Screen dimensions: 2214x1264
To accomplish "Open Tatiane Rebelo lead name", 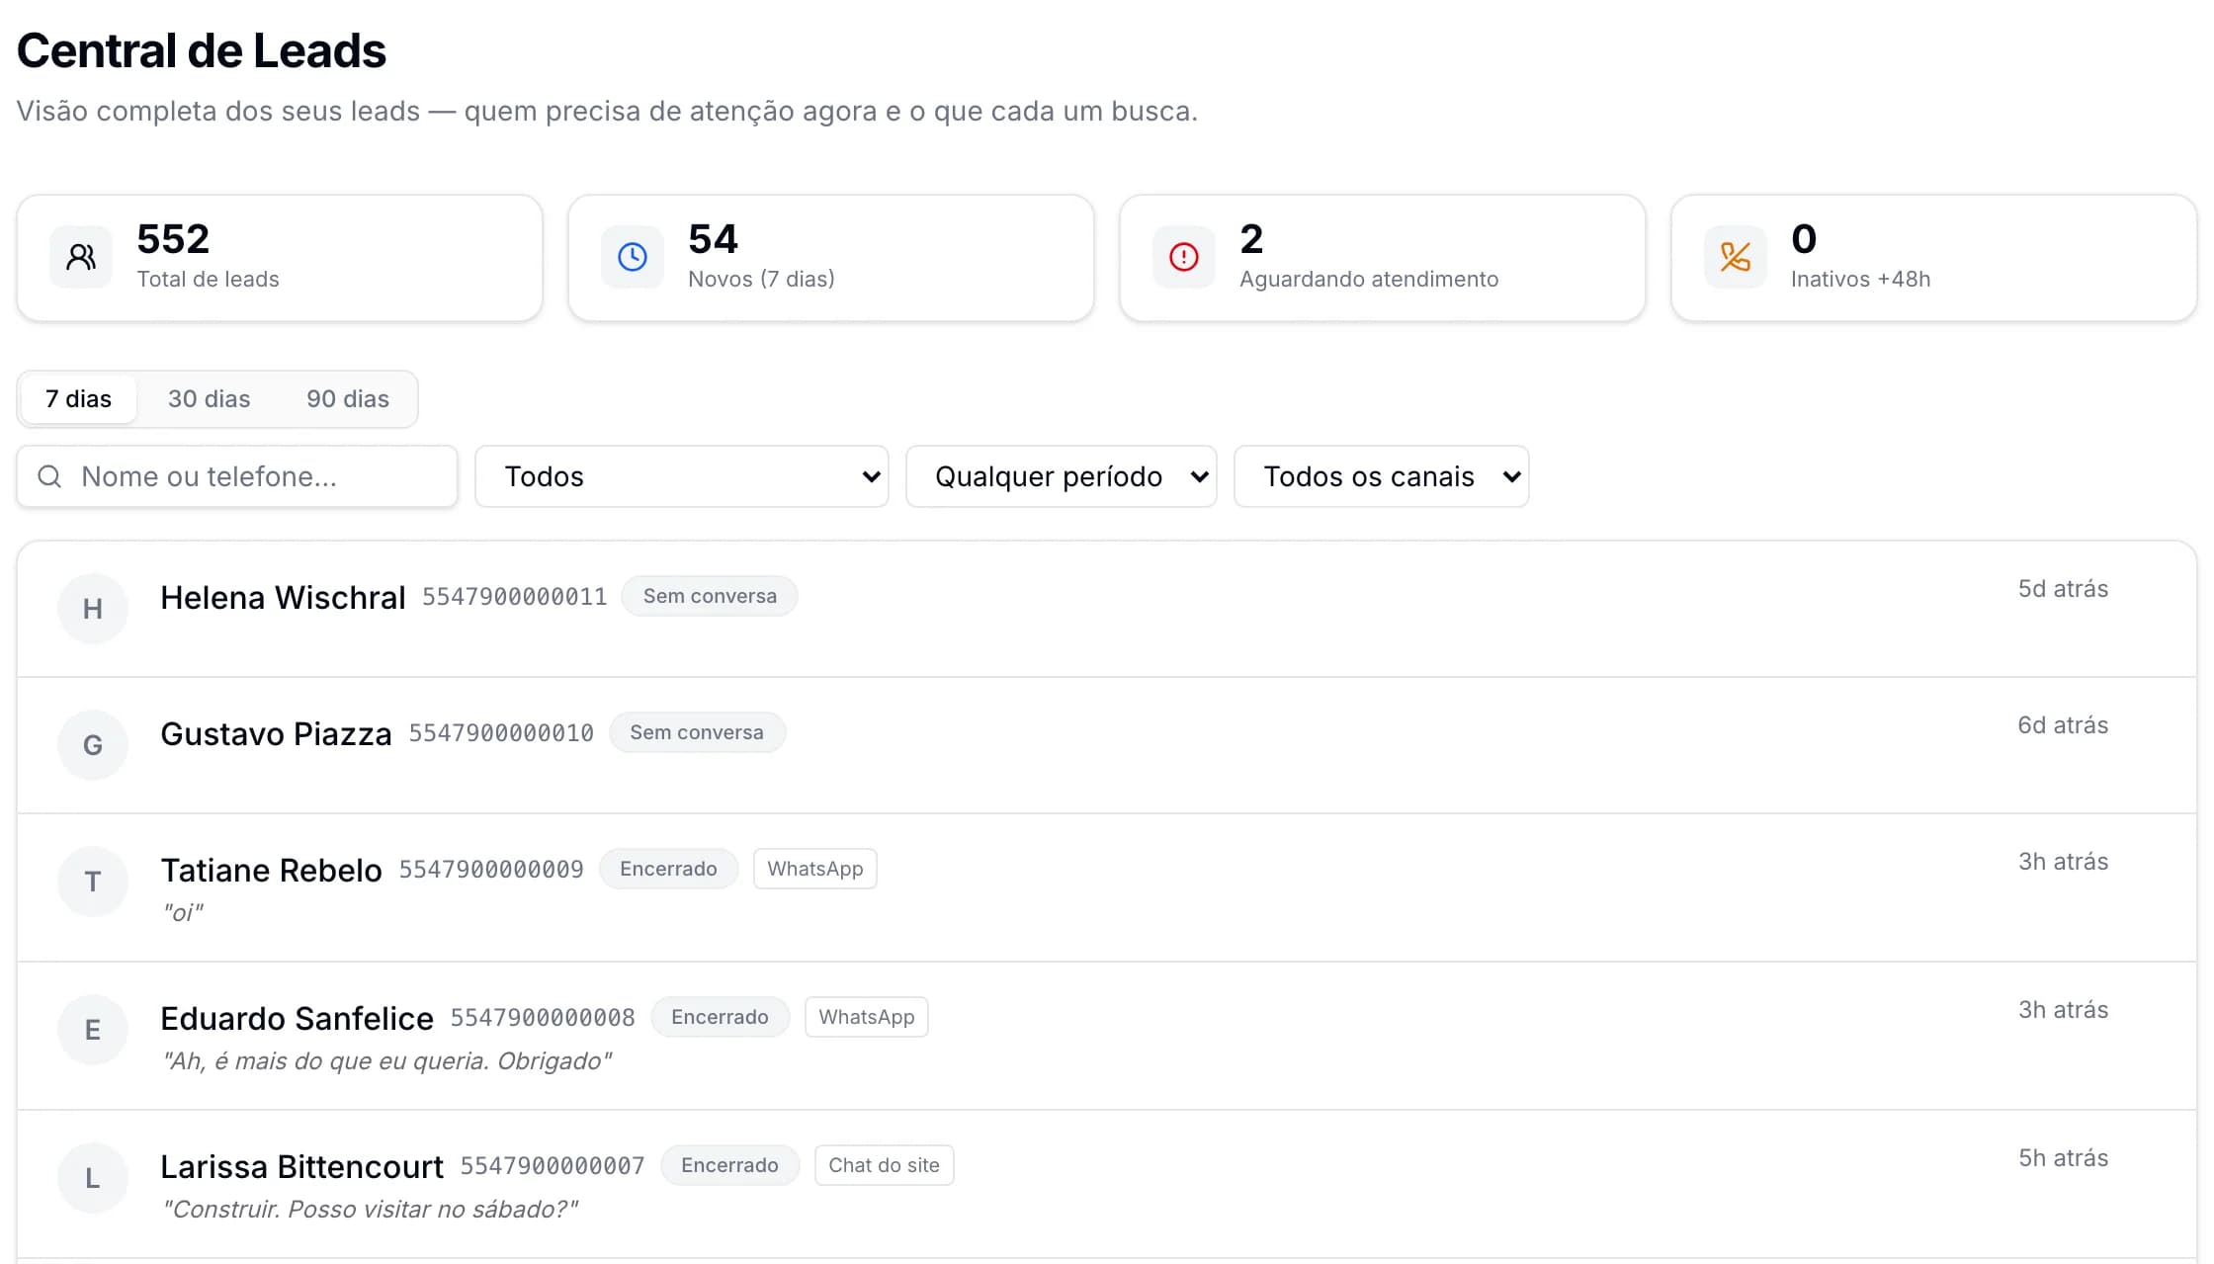I will 271,871.
